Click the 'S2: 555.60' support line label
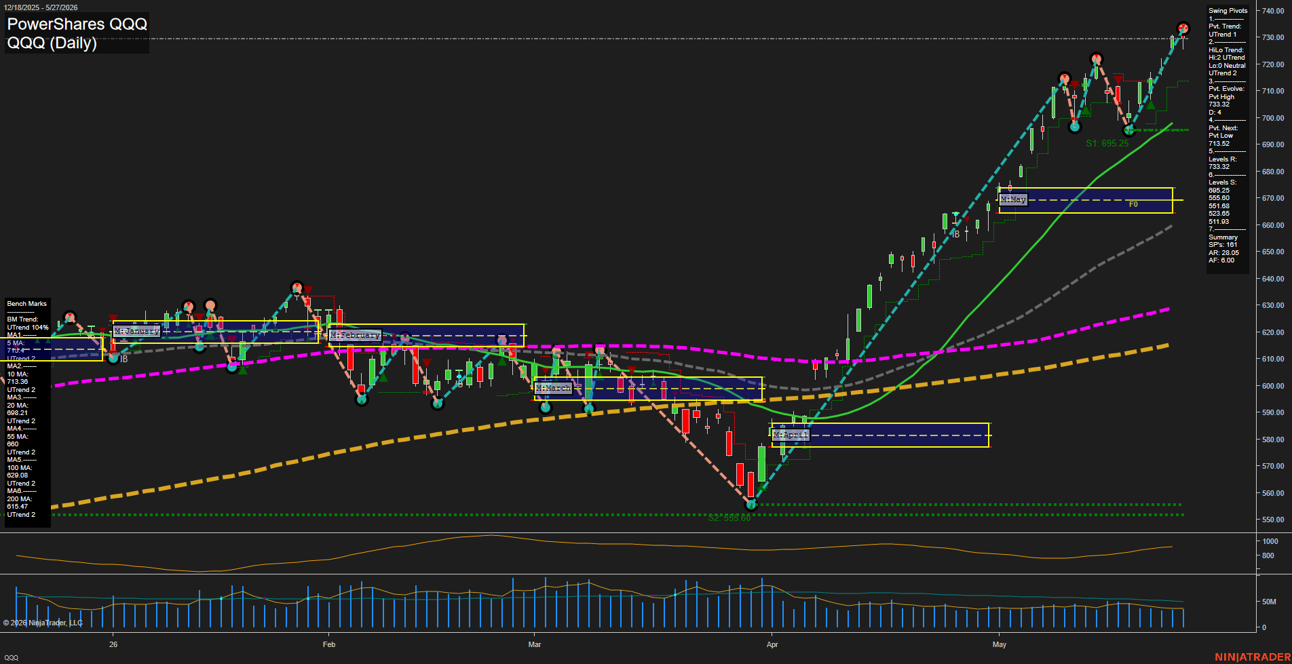Screen dimensions: 1292x664 point(729,517)
